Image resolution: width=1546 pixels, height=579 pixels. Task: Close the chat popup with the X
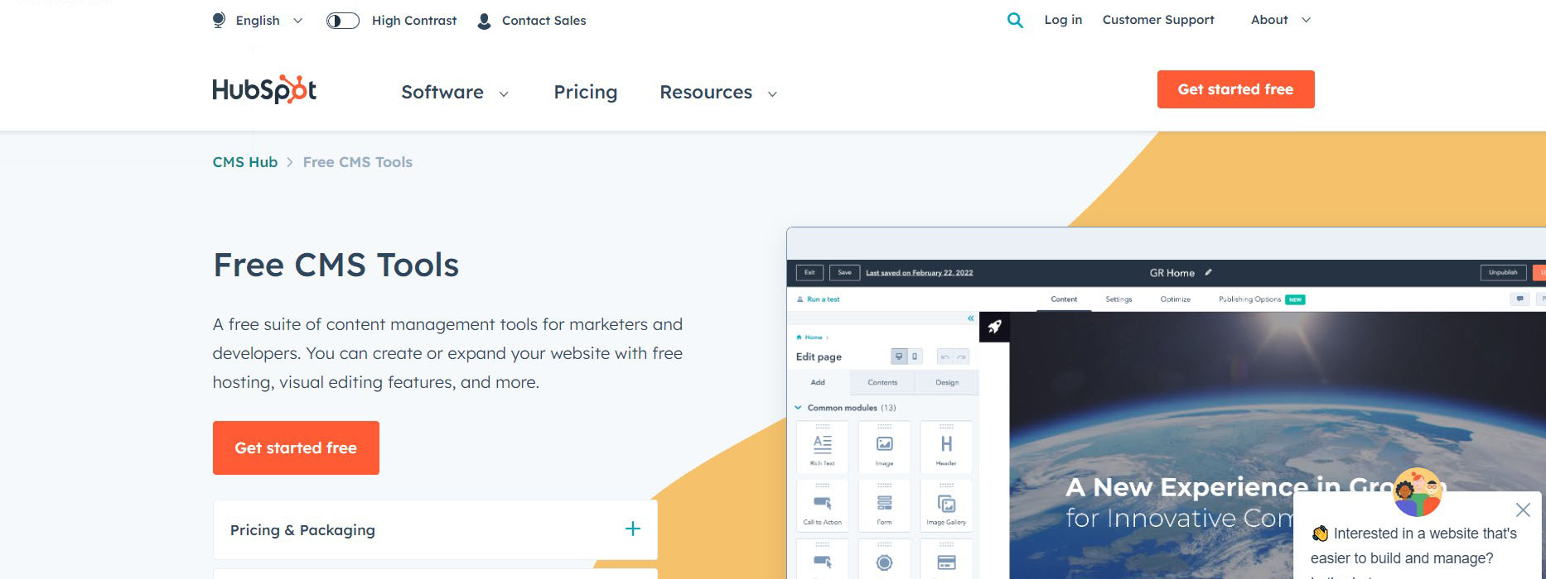click(x=1523, y=510)
